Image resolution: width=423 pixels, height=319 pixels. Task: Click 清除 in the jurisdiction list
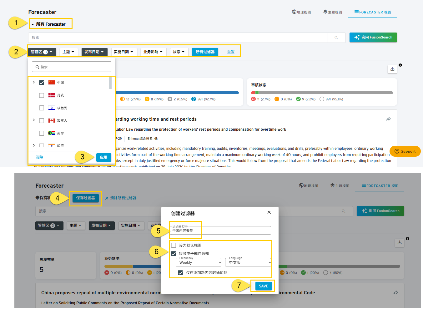click(39, 157)
